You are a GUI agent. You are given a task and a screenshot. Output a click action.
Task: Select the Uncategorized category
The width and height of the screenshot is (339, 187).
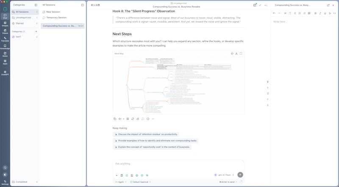pos(25,17)
